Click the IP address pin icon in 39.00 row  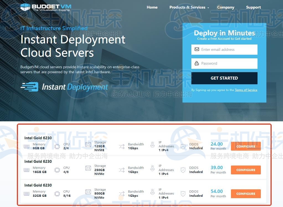point(153,168)
